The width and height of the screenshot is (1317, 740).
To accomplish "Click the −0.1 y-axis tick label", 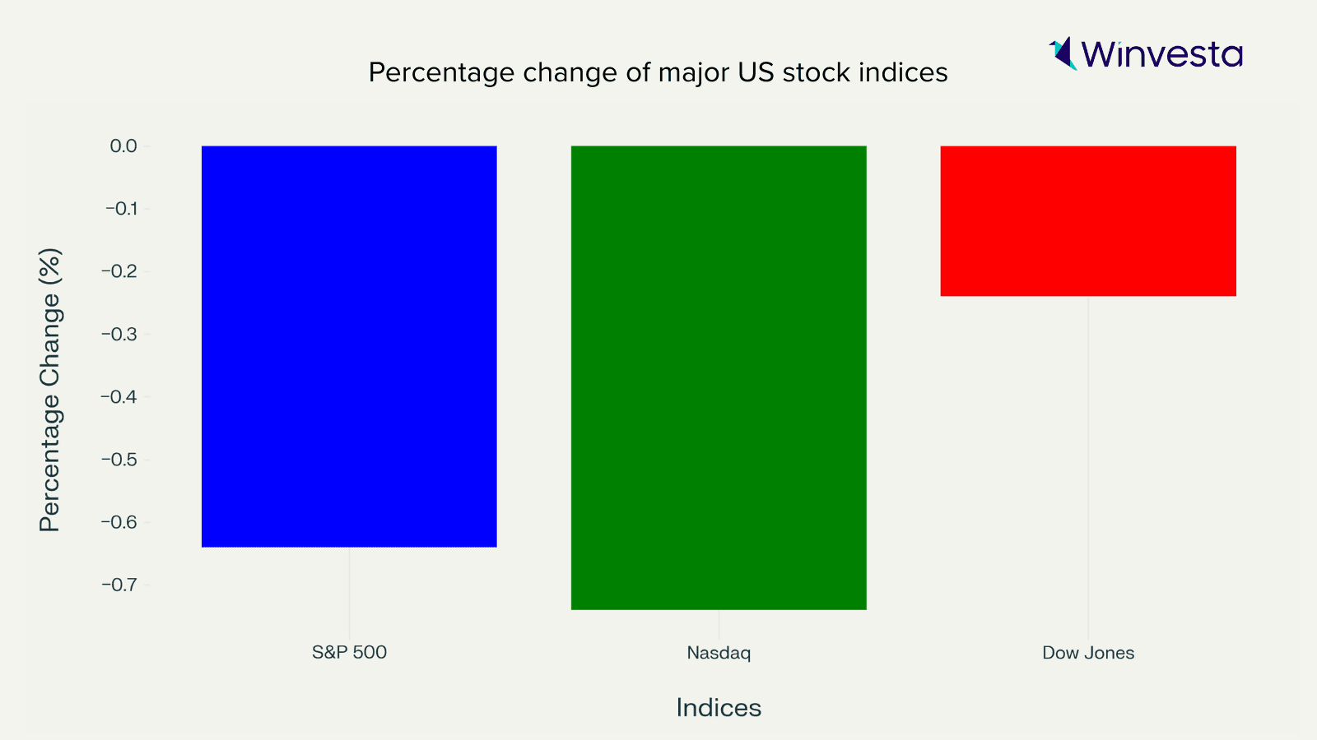I will (x=121, y=209).
